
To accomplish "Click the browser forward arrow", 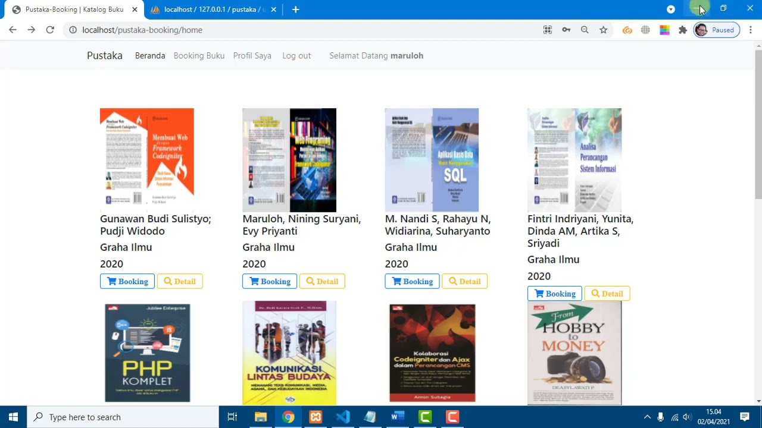I will pos(31,30).
